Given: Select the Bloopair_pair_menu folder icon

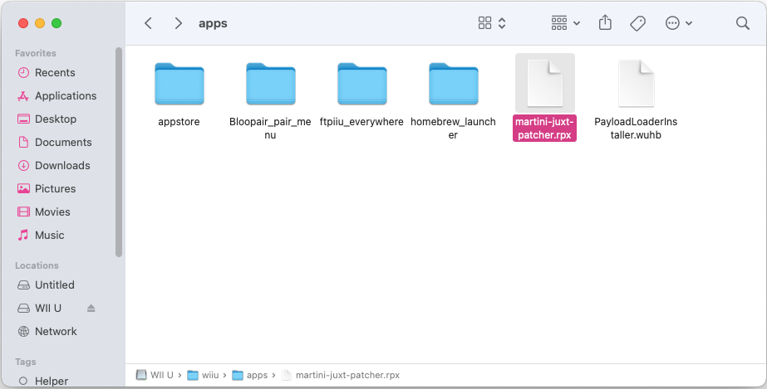Looking at the screenshot, I should (x=271, y=84).
